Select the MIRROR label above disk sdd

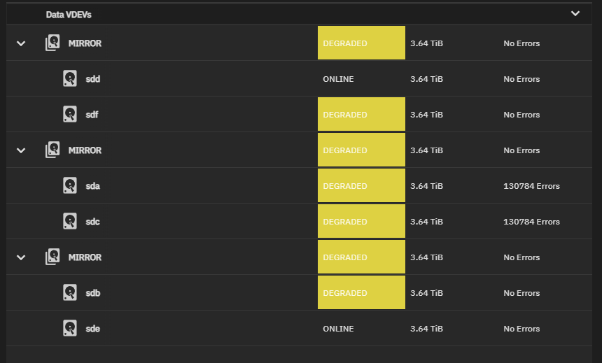(x=85, y=43)
